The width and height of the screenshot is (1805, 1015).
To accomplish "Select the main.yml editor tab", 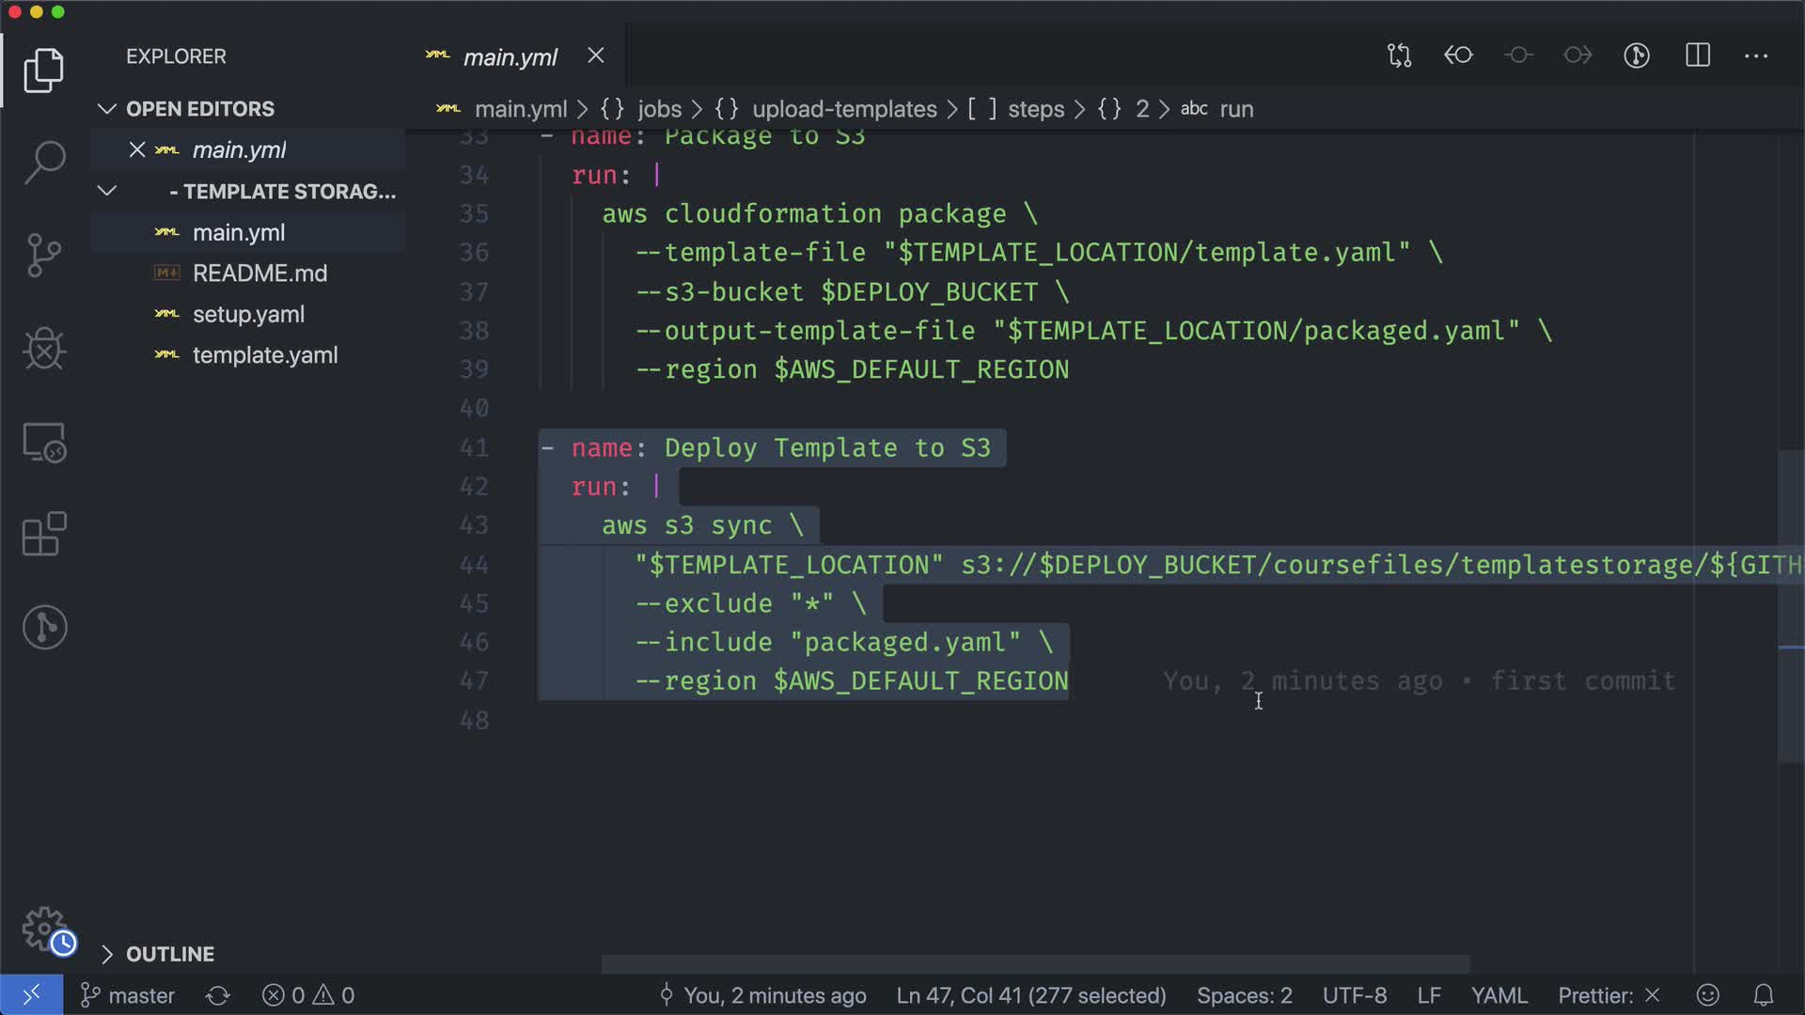I will 510,57.
